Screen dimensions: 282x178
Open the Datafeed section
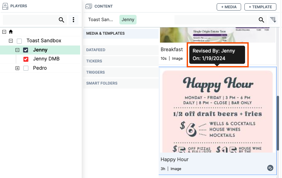[96, 50]
